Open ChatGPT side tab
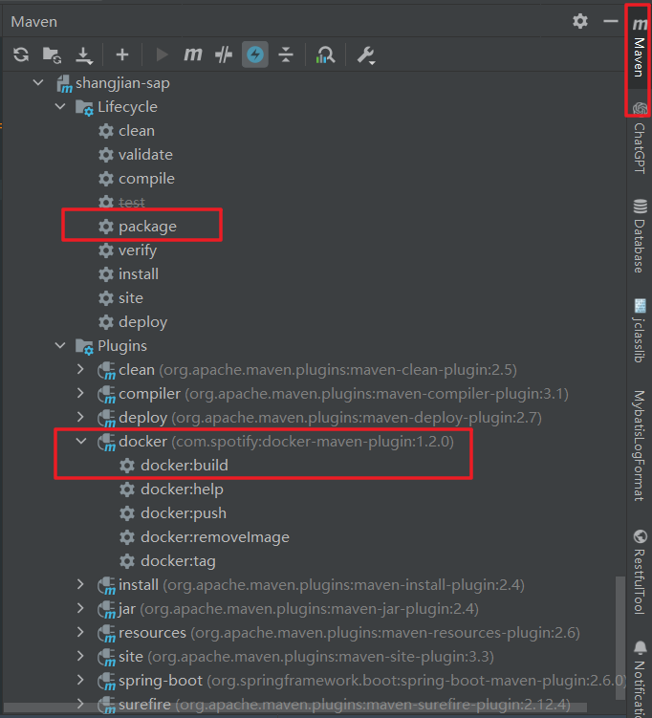The height and width of the screenshot is (718, 652). pos(640,139)
